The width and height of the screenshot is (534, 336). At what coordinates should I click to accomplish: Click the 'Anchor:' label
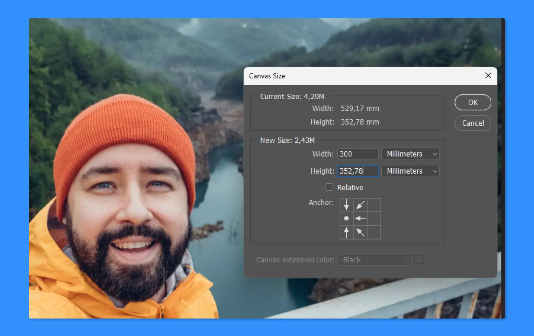(321, 202)
